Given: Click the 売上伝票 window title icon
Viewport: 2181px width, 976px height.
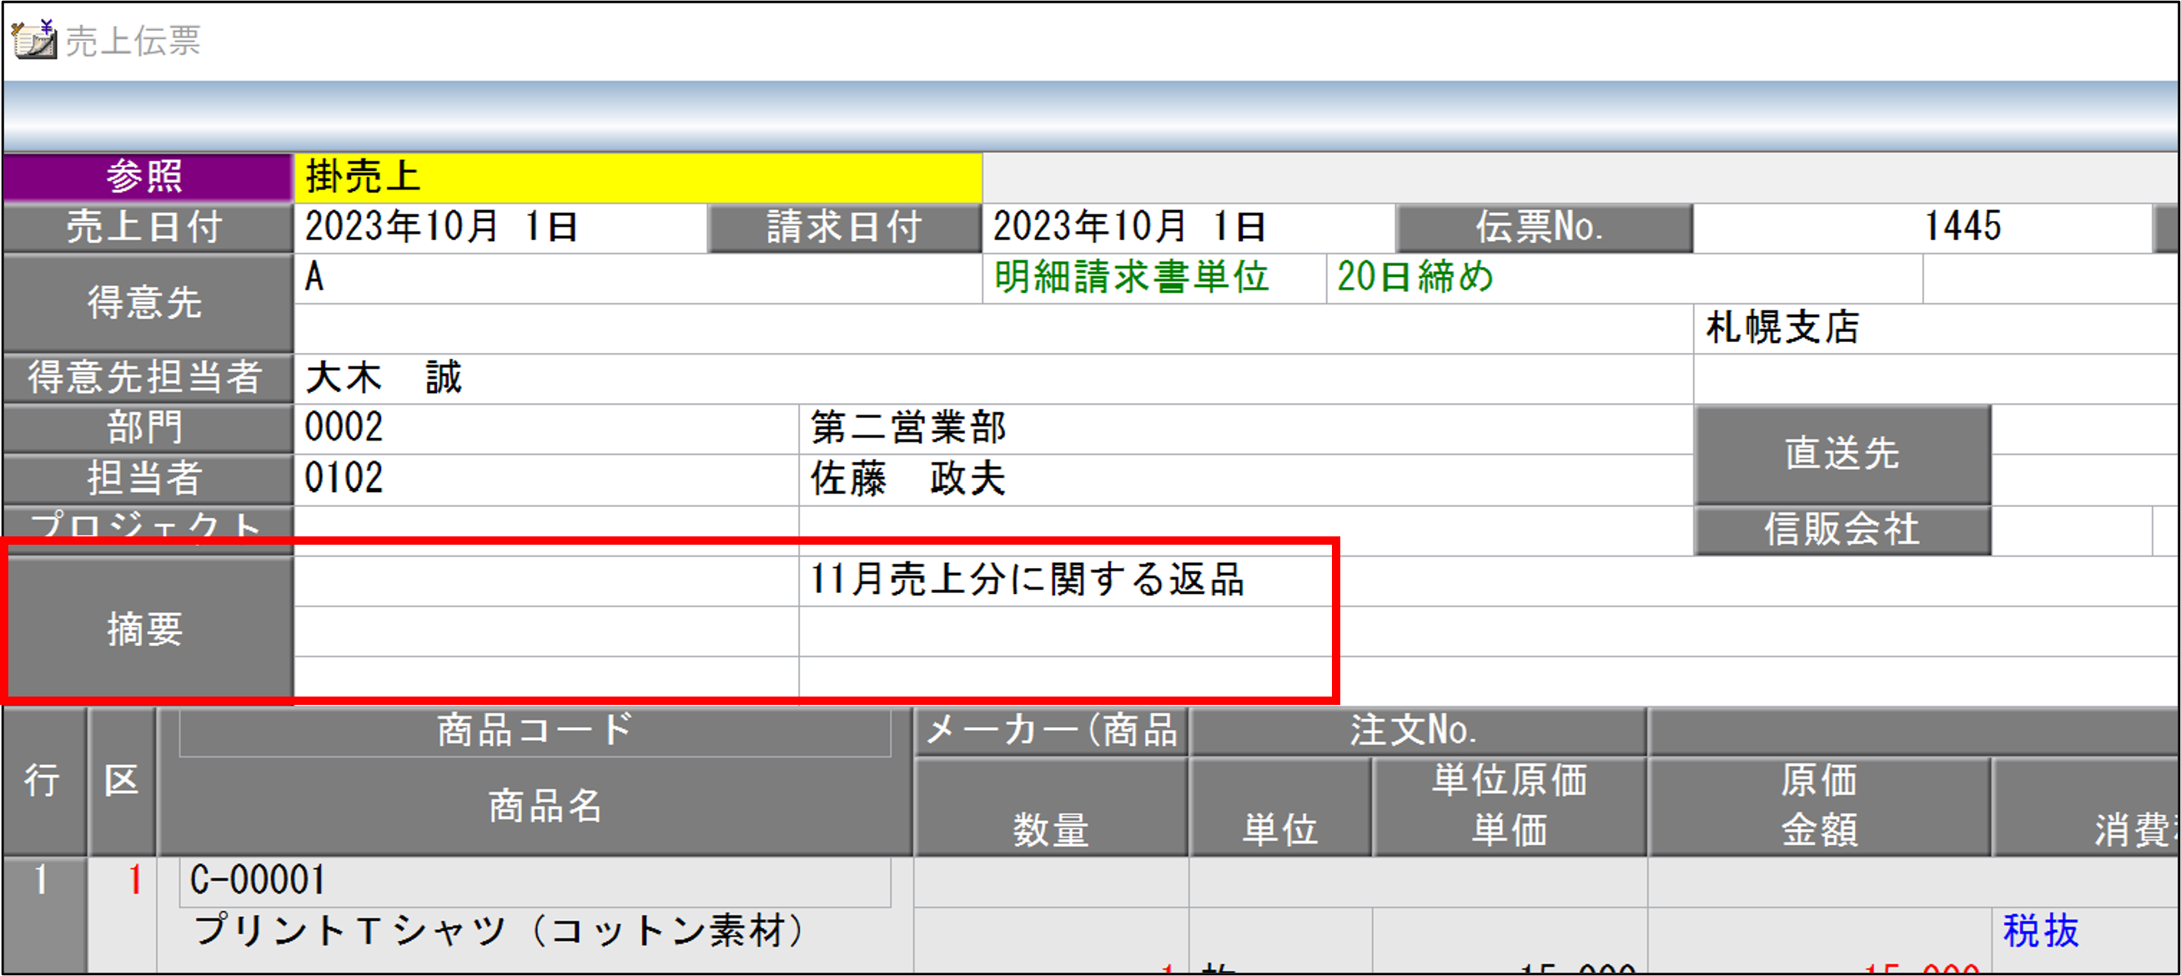Looking at the screenshot, I should tap(34, 40).
